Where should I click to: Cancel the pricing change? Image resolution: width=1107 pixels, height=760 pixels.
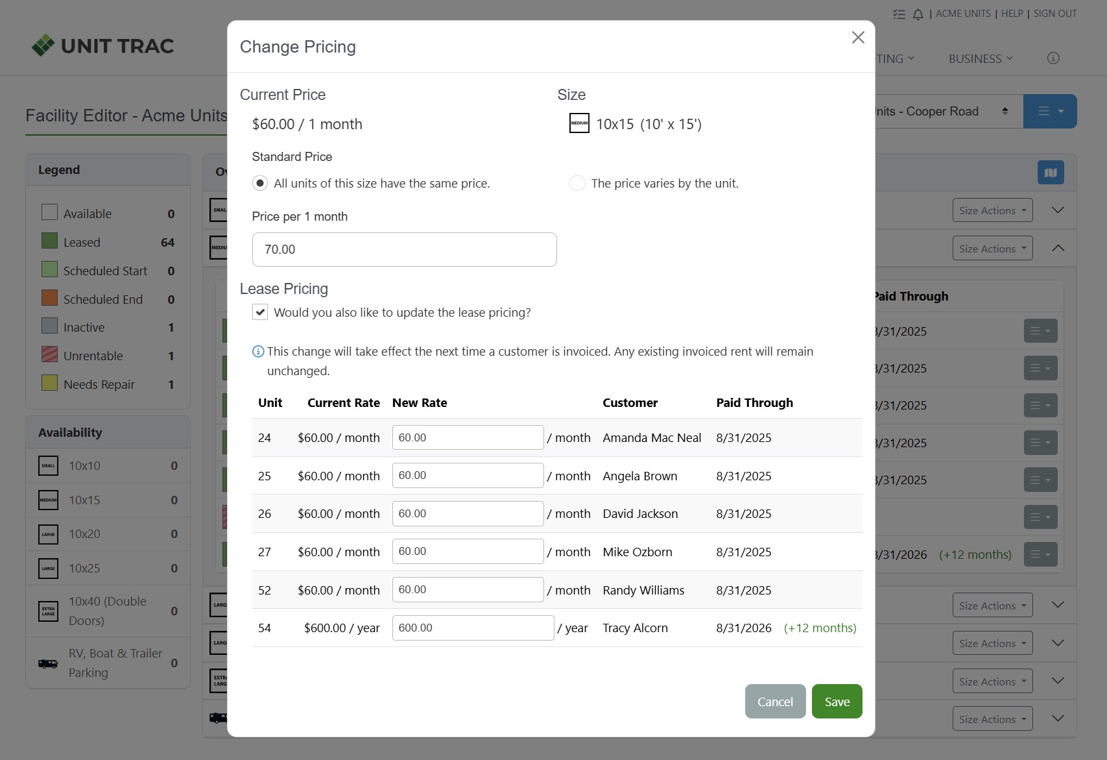[x=775, y=702]
